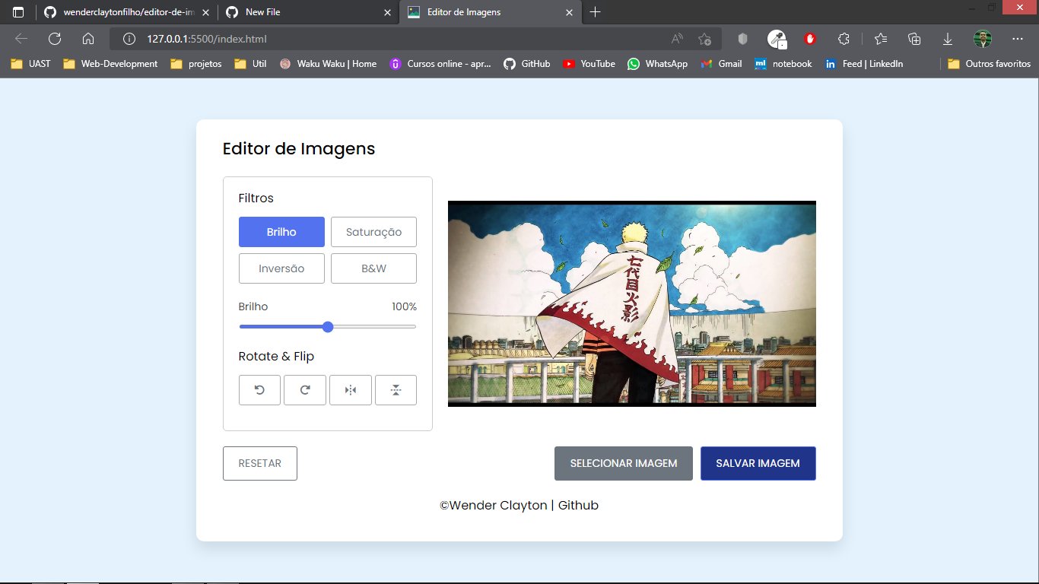Open browser Downloads
The height and width of the screenshot is (584, 1039).
click(947, 39)
